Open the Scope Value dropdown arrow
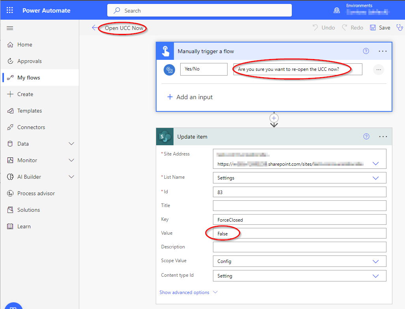 tap(376, 261)
